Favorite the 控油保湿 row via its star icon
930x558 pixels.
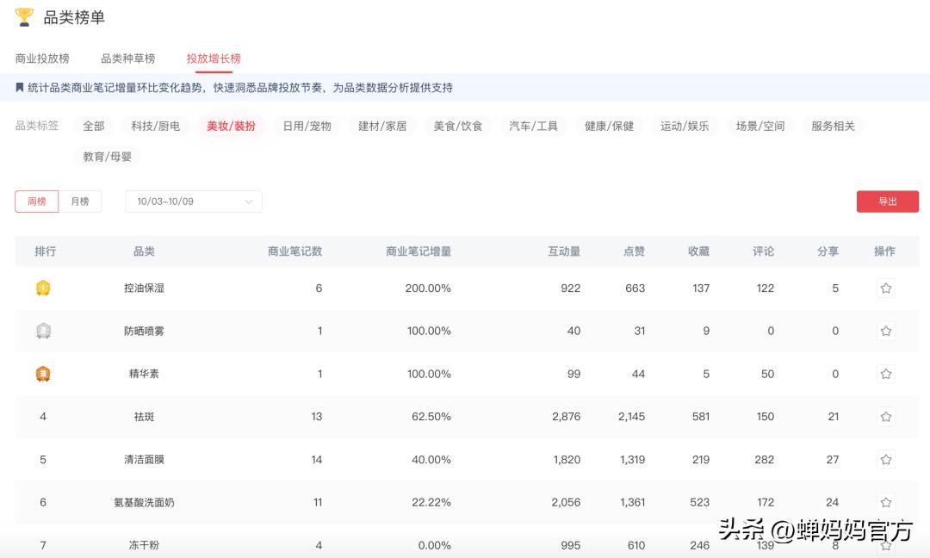886,288
